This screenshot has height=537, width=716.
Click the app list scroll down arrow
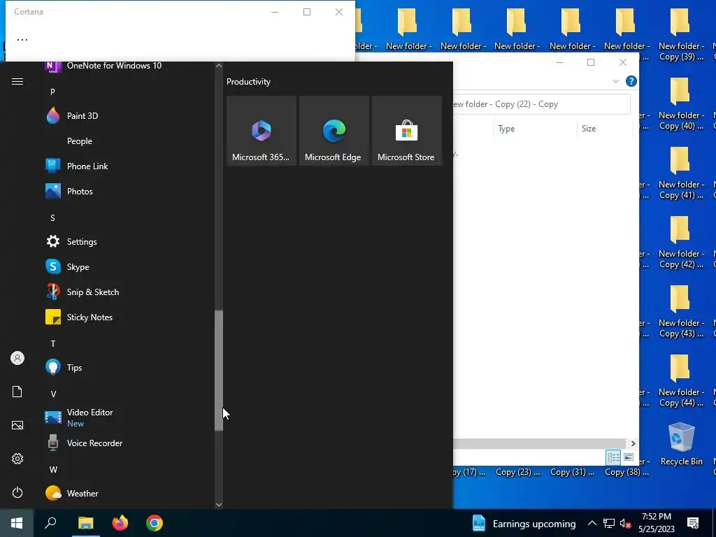click(x=219, y=505)
